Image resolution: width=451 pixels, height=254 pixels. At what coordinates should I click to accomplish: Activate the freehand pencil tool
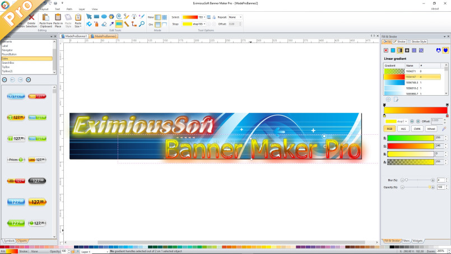pyautogui.click(x=126, y=17)
